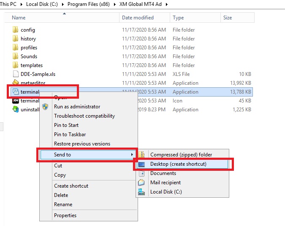Navigate to Local Disk (C:) in breadcrumb
Image resolution: width=285 pixels, height=226 pixels.
pyautogui.click(x=41, y=4)
